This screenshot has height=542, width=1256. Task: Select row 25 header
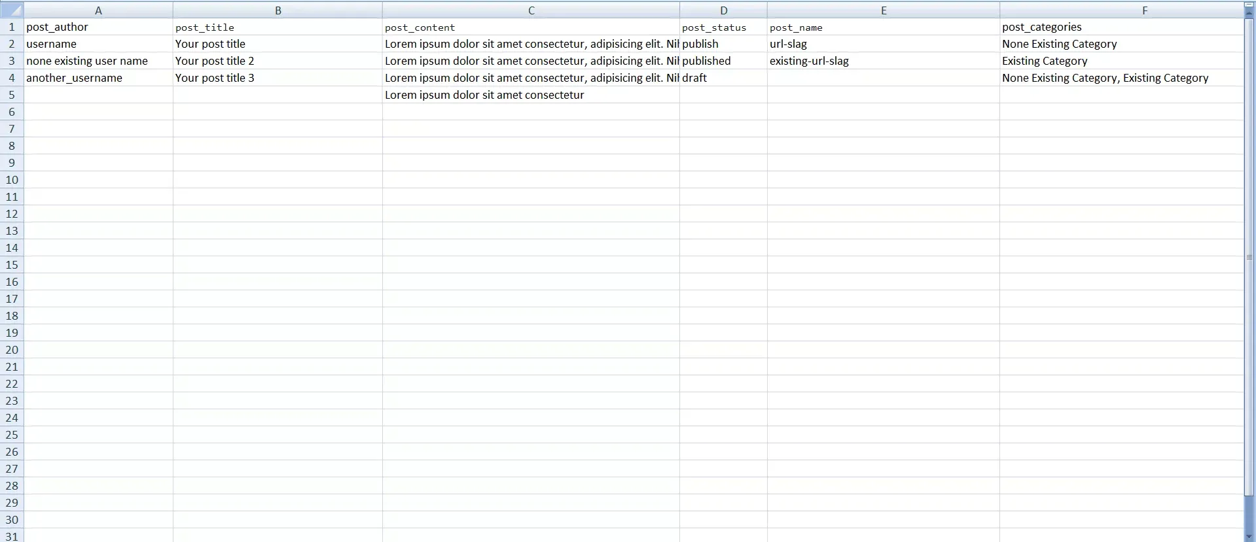tap(12, 435)
